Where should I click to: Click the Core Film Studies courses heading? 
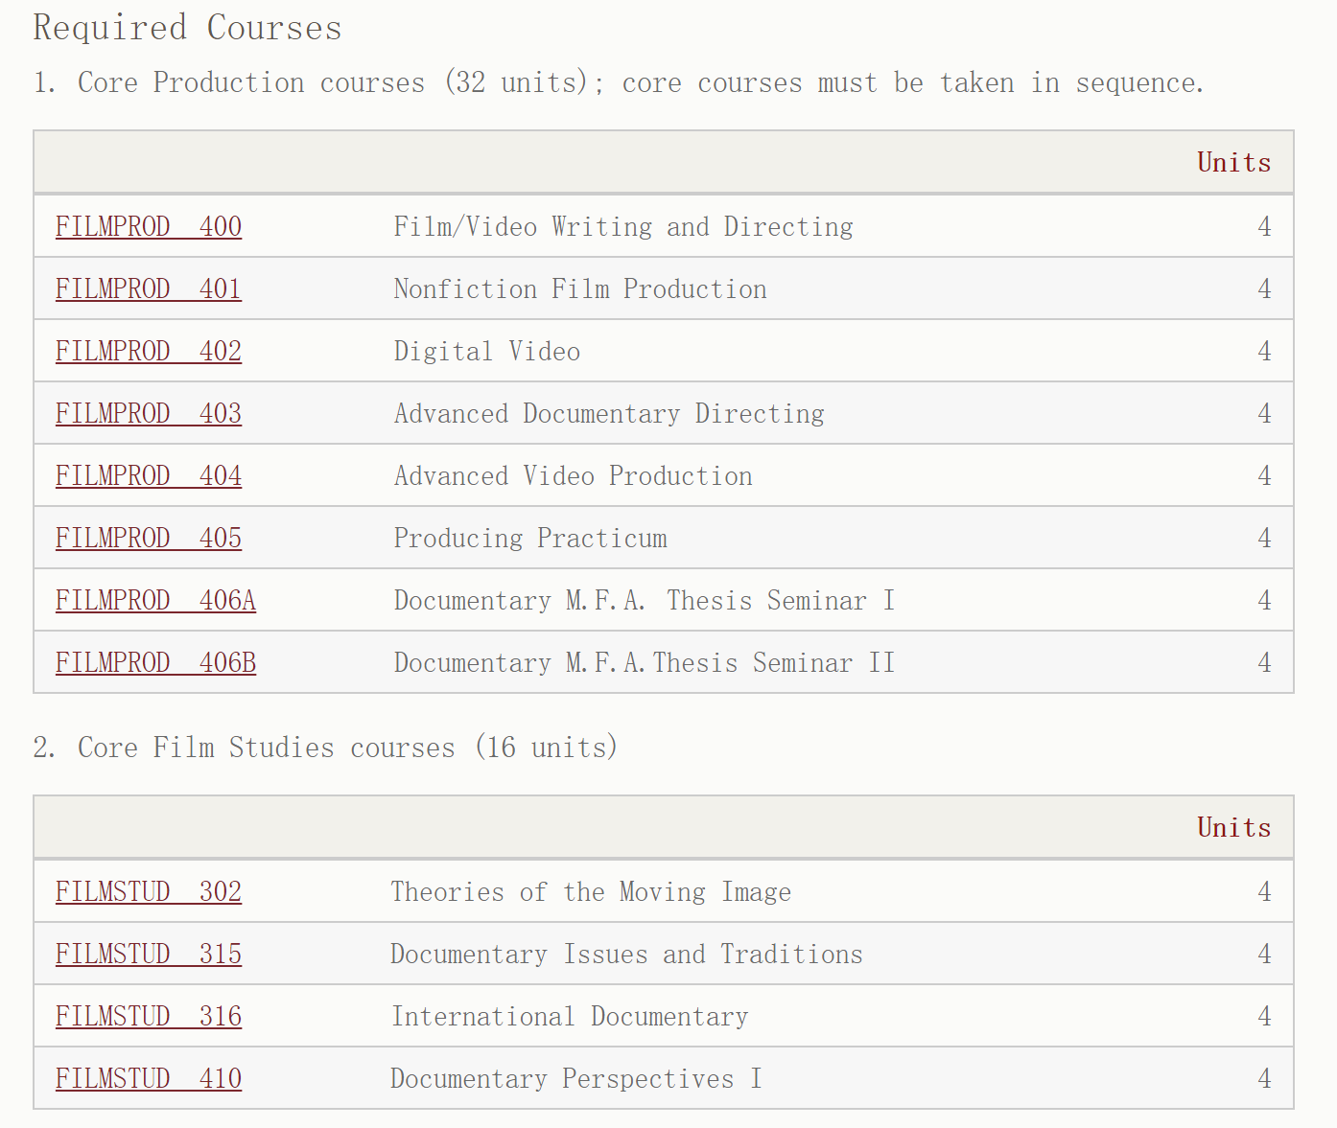coord(325,748)
